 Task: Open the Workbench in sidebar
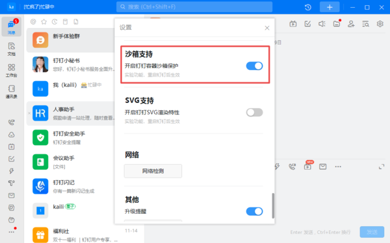coord(12,70)
